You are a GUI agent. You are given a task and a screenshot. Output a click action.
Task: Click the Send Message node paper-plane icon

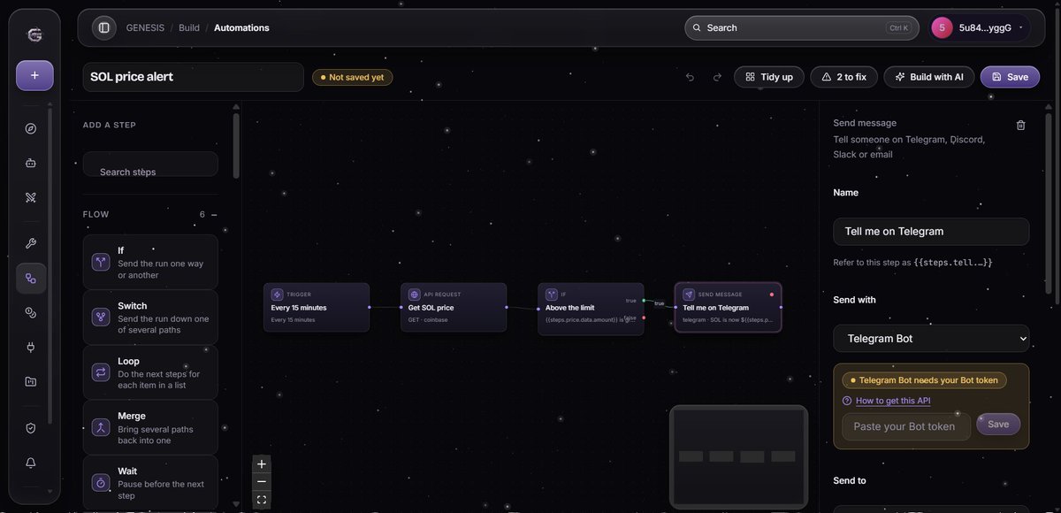click(x=688, y=295)
